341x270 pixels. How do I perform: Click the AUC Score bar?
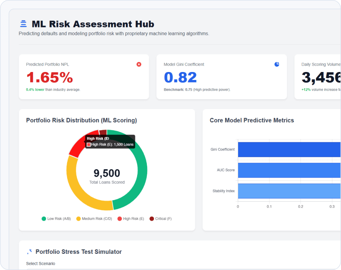tap(289, 170)
